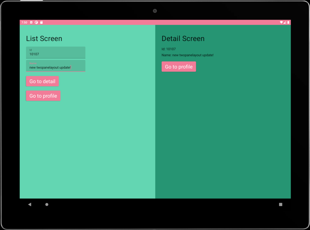Tap the front camera on tablet bezel

coord(155,11)
